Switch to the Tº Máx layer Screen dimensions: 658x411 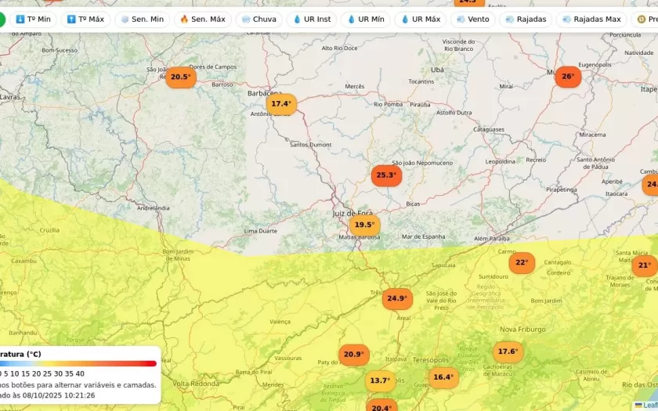tap(85, 19)
